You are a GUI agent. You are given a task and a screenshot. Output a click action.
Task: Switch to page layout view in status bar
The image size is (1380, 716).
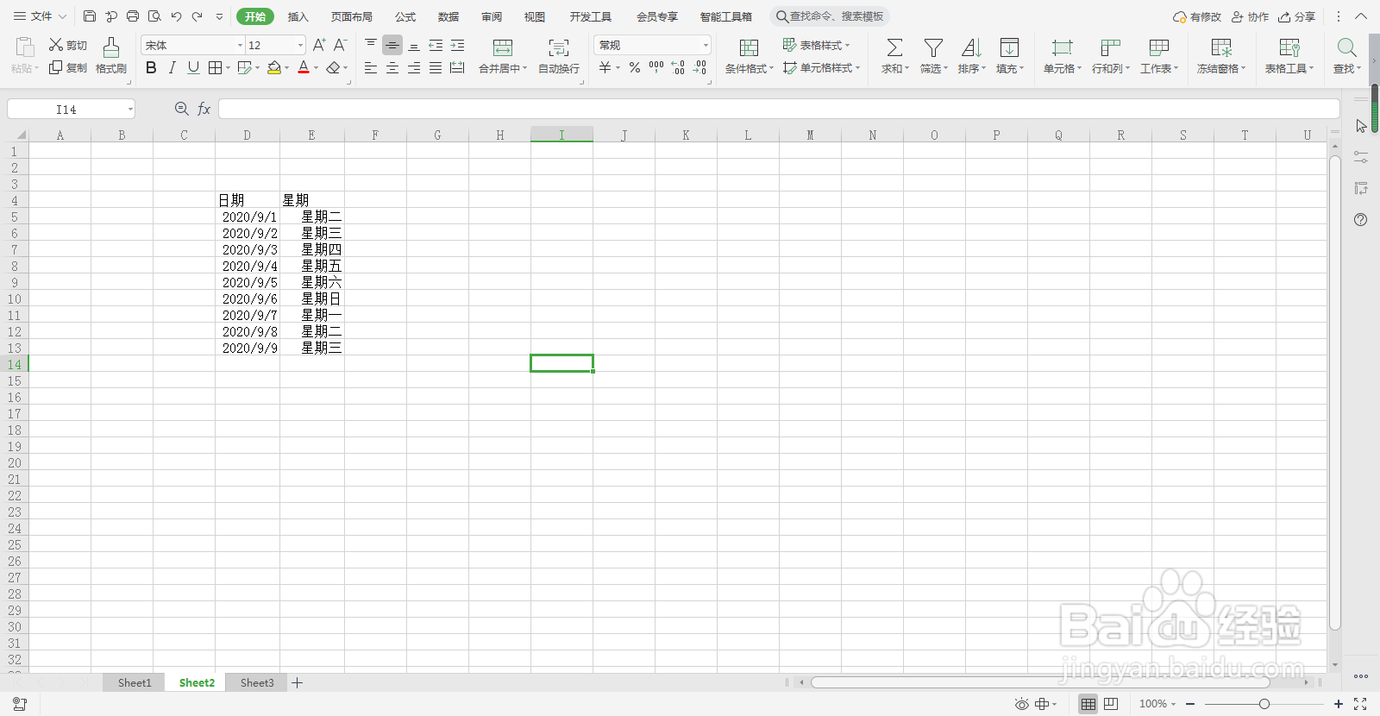pyautogui.click(x=1111, y=704)
